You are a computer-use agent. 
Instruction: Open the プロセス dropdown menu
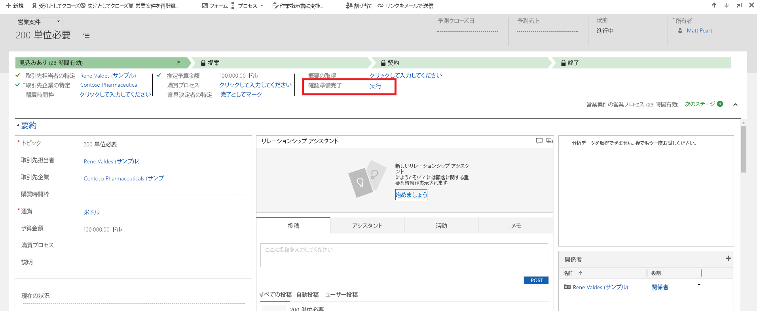click(x=247, y=6)
